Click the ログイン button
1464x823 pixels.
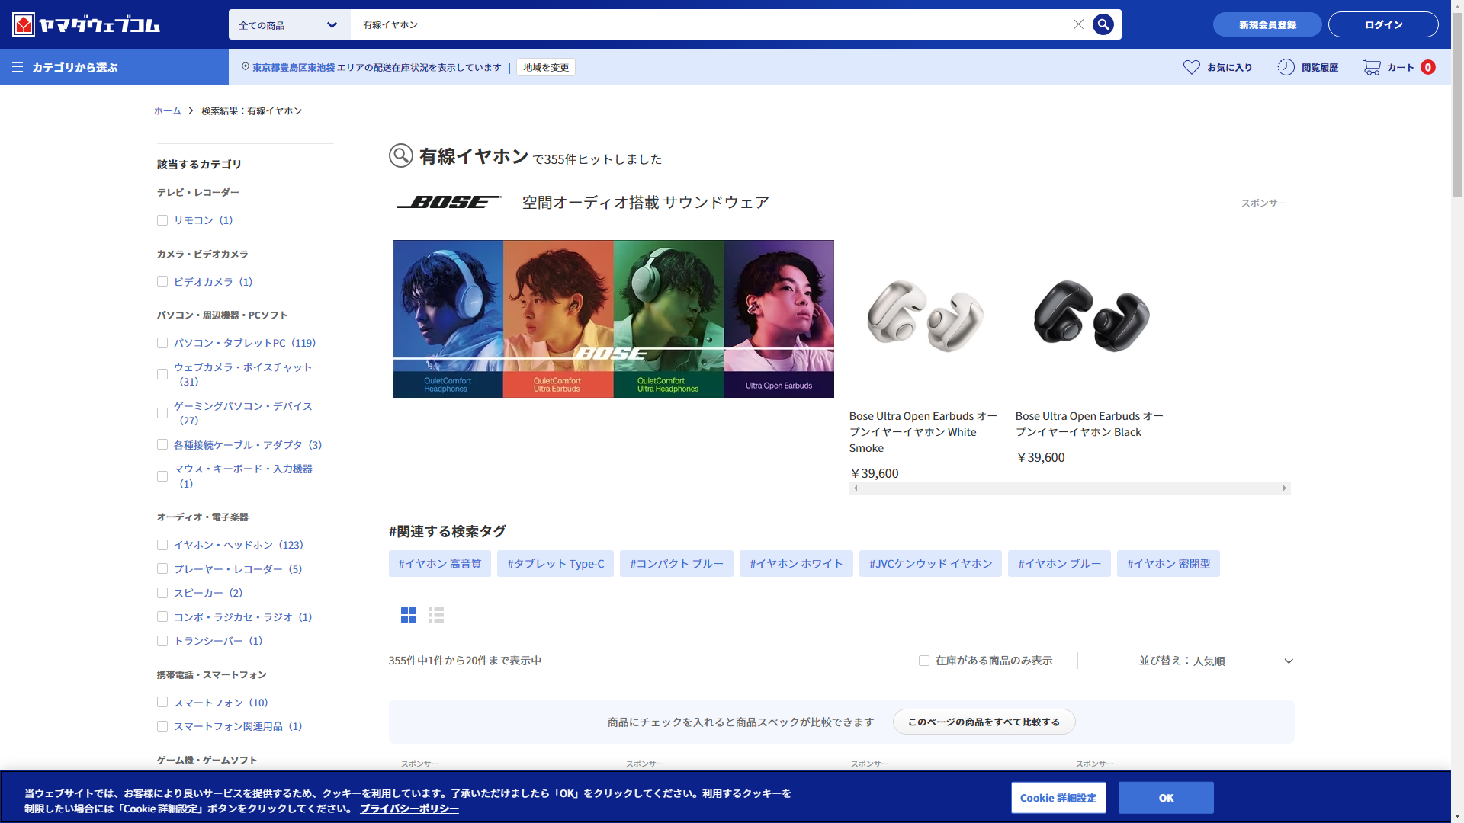pyautogui.click(x=1382, y=24)
